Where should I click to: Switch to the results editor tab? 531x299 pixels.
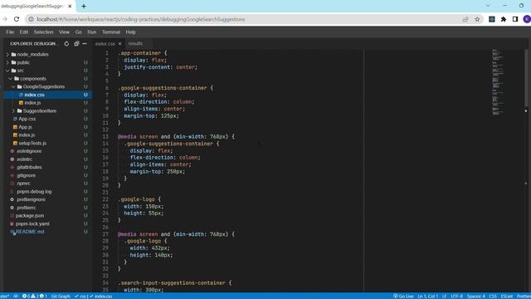pyautogui.click(x=135, y=43)
